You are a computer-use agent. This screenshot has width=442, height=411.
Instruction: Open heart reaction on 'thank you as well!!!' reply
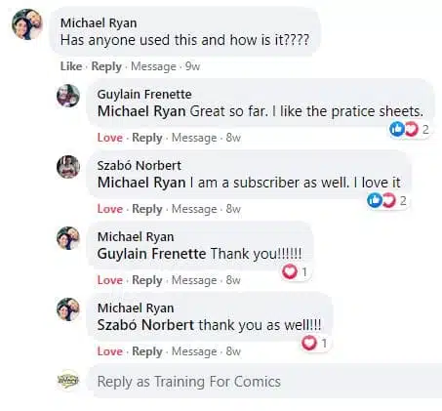(314, 343)
